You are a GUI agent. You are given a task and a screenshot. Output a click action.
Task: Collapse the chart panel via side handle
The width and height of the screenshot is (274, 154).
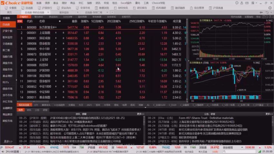pos(189,61)
